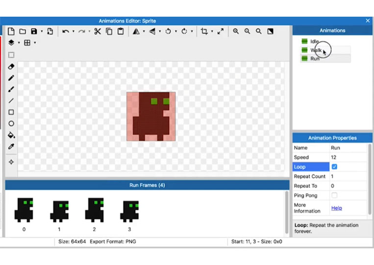
Task: Select the rectangular marquee selection tool
Action: [x=11, y=55]
